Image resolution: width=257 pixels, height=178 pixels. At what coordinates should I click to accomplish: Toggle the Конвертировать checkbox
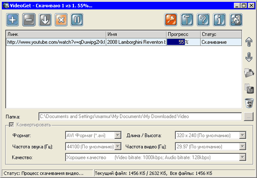(x=12, y=125)
